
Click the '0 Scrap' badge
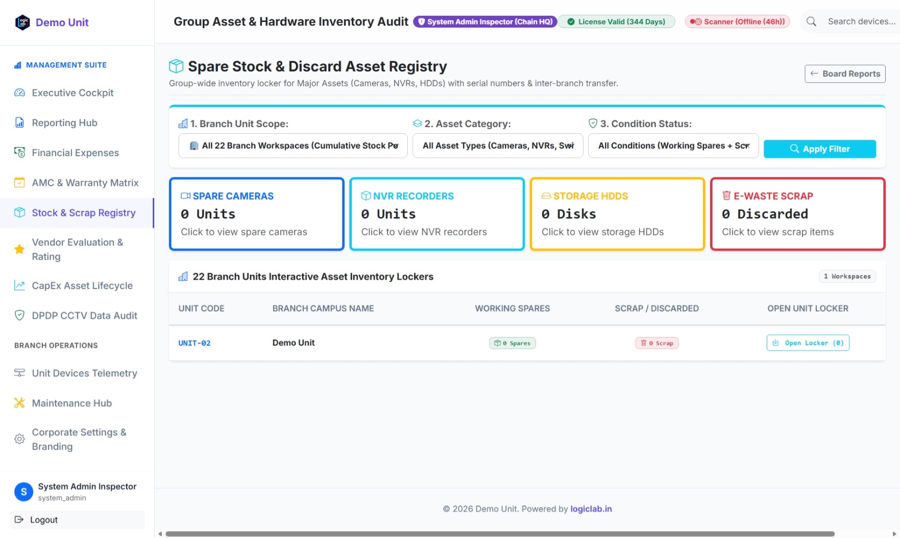point(656,343)
